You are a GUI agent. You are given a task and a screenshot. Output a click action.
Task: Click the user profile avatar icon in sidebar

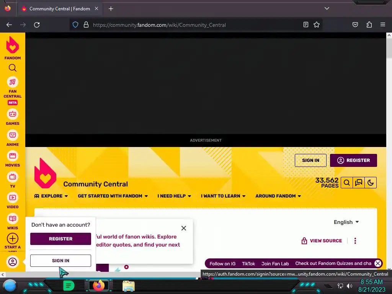[13, 262]
